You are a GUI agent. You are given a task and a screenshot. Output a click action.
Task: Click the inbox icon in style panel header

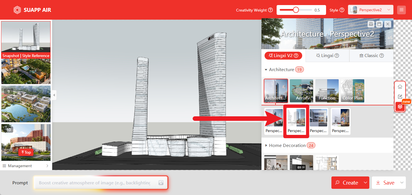pyautogui.click(x=371, y=24)
